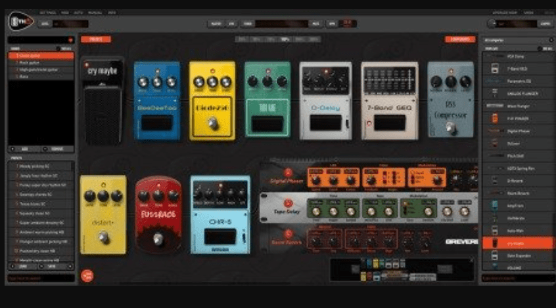Select the High gain/metal guitar bank
556x308 pixels.
[41, 69]
